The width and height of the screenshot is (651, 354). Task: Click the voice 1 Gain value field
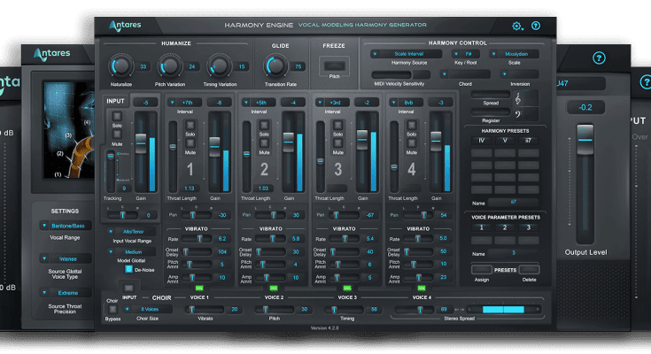pos(218,103)
